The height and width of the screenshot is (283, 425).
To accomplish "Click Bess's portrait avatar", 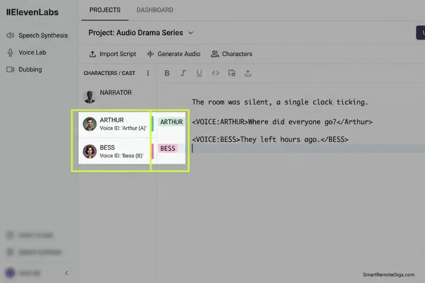I will point(90,151).
